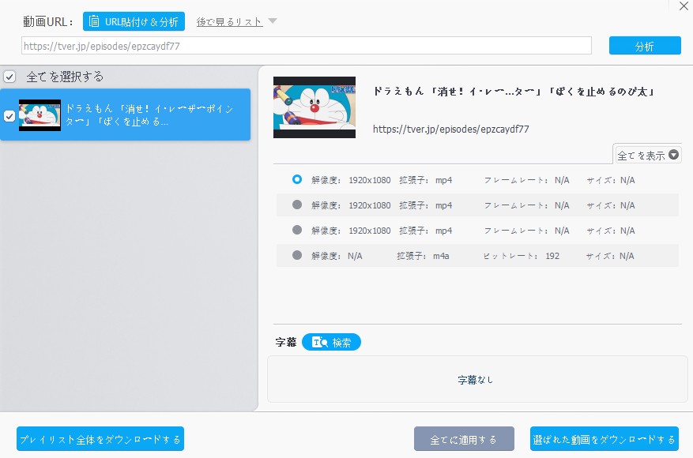693x458 pixels.
Task: Expand the 全てを表示 dropdown
Action: 648,155
